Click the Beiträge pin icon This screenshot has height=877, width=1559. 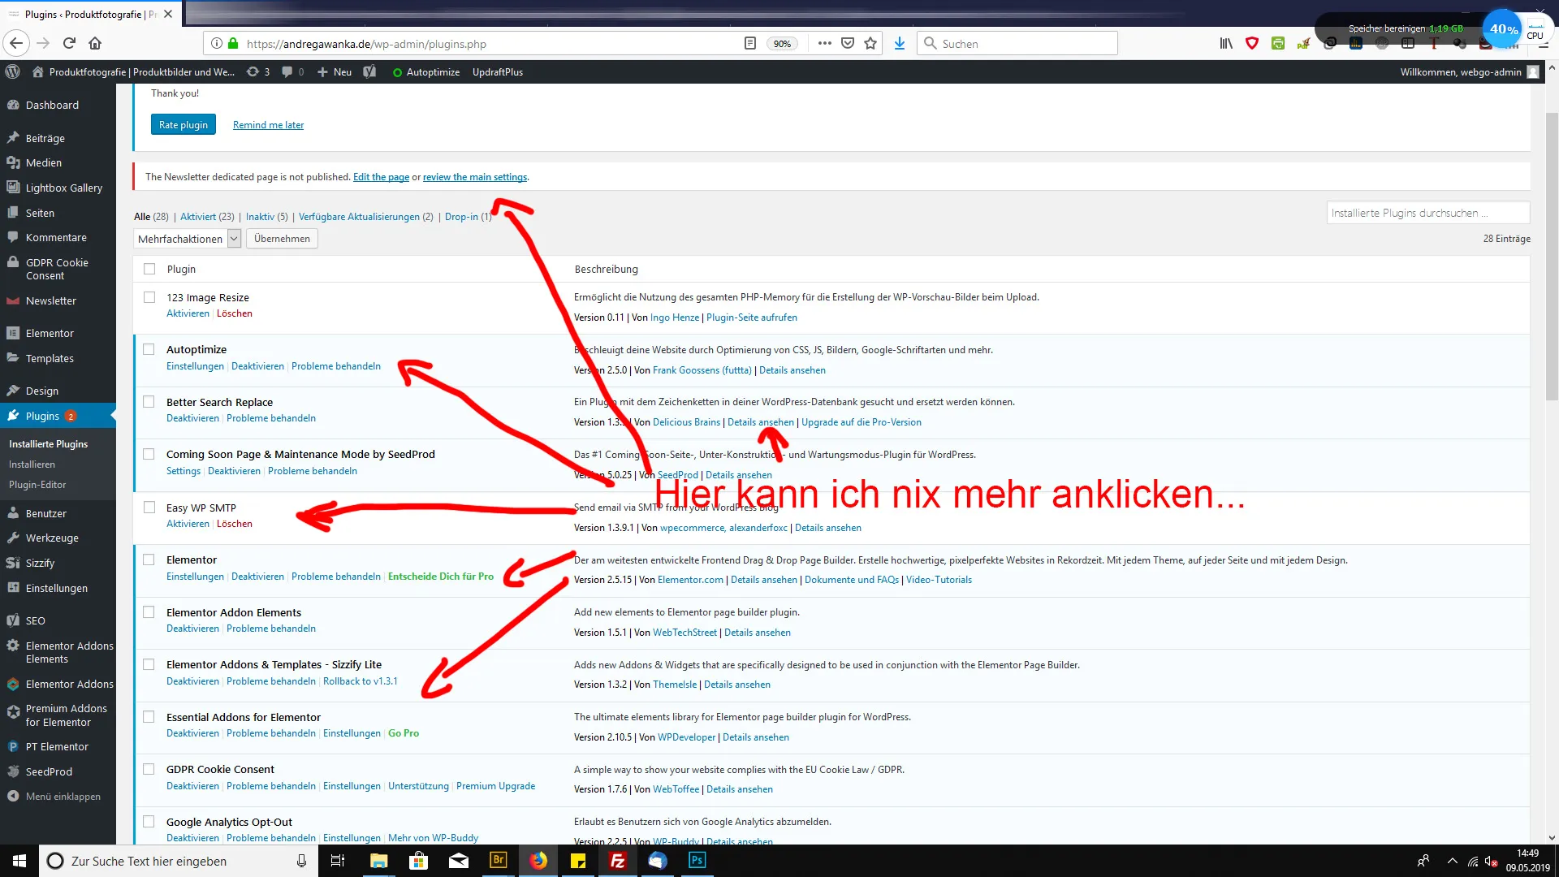tap(13, 138)
